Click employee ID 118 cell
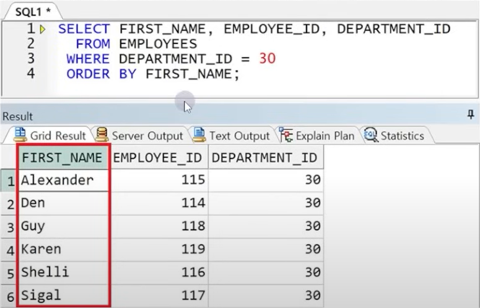 (159, 227)
